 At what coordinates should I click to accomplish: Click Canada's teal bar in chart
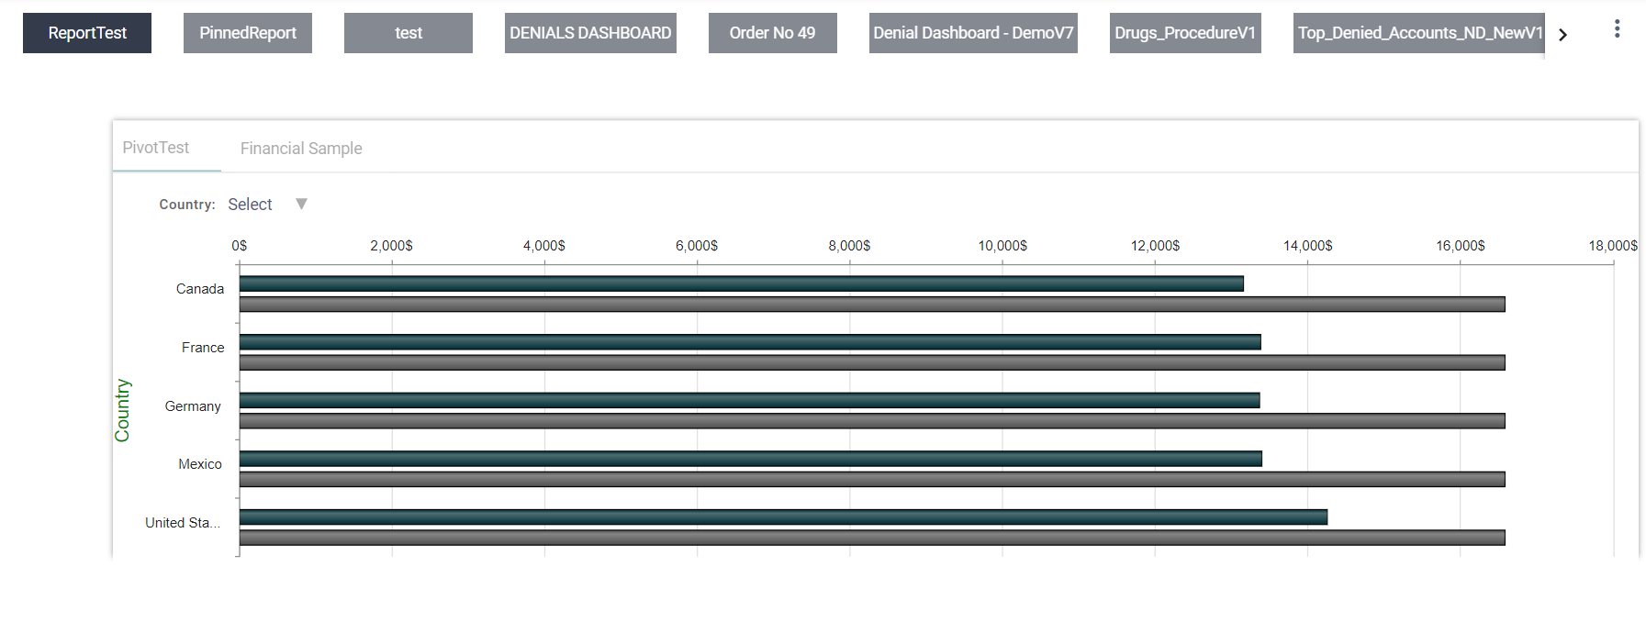pos(741,283)
